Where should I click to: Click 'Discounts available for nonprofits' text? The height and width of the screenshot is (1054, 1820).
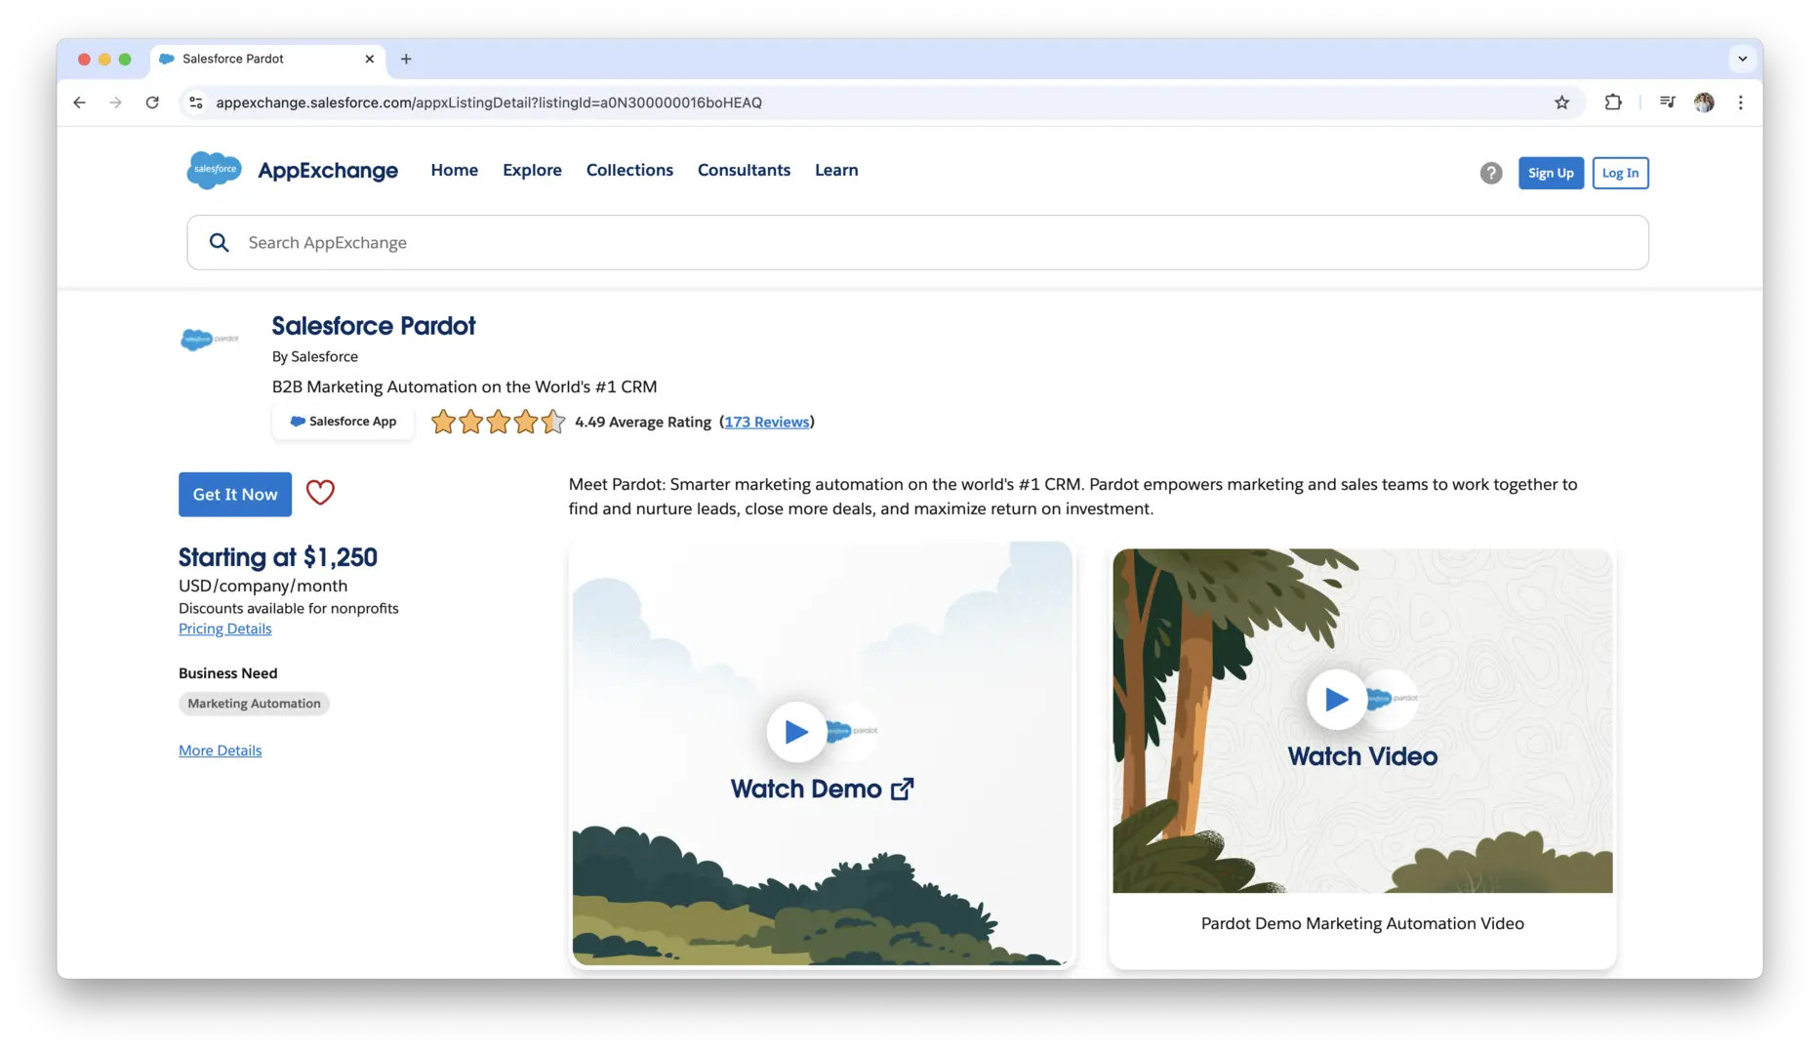pos(289,608)
